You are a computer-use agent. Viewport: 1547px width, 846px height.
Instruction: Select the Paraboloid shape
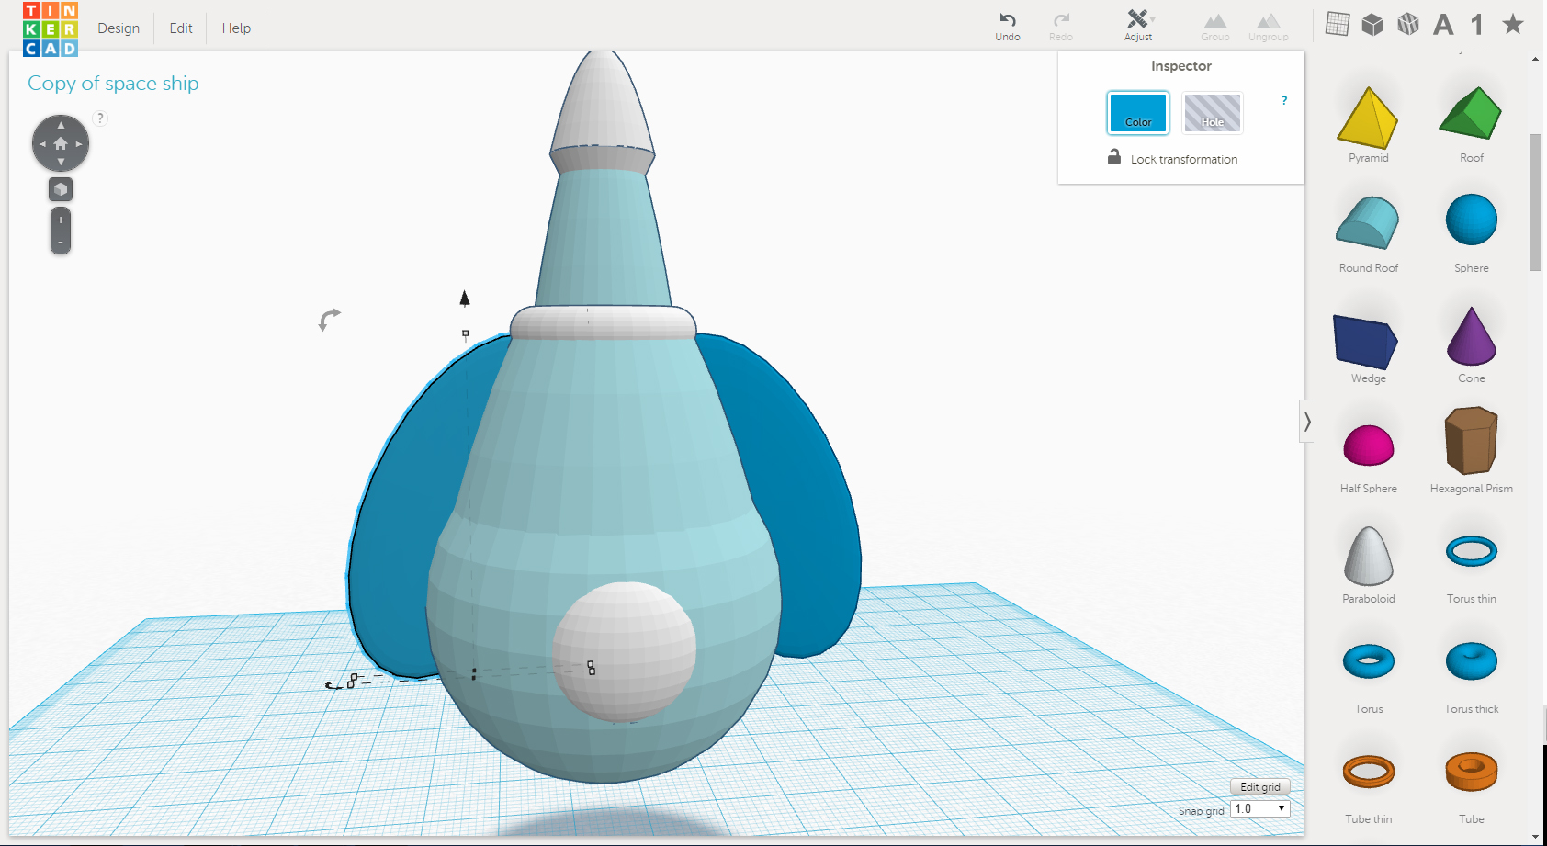(x=1368, y=565)
